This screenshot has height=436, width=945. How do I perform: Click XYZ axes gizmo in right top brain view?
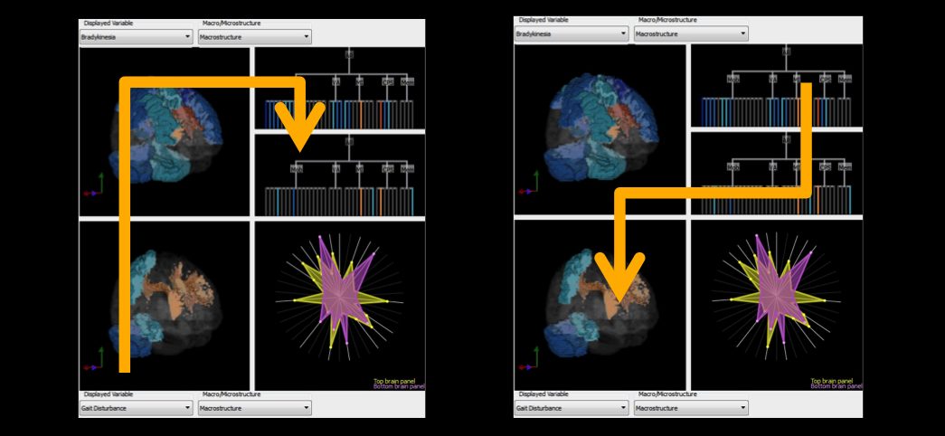click(528, 184)
